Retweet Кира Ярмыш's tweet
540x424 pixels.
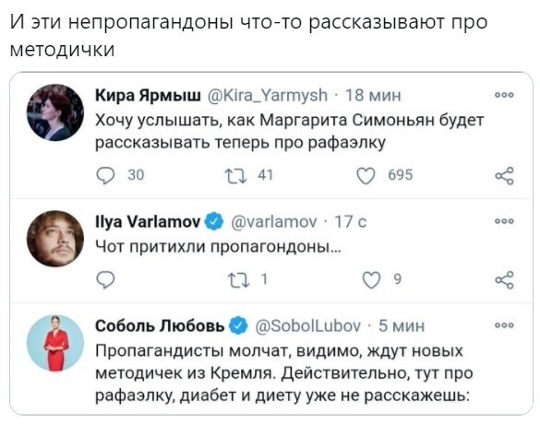click(x=235, y=175)
